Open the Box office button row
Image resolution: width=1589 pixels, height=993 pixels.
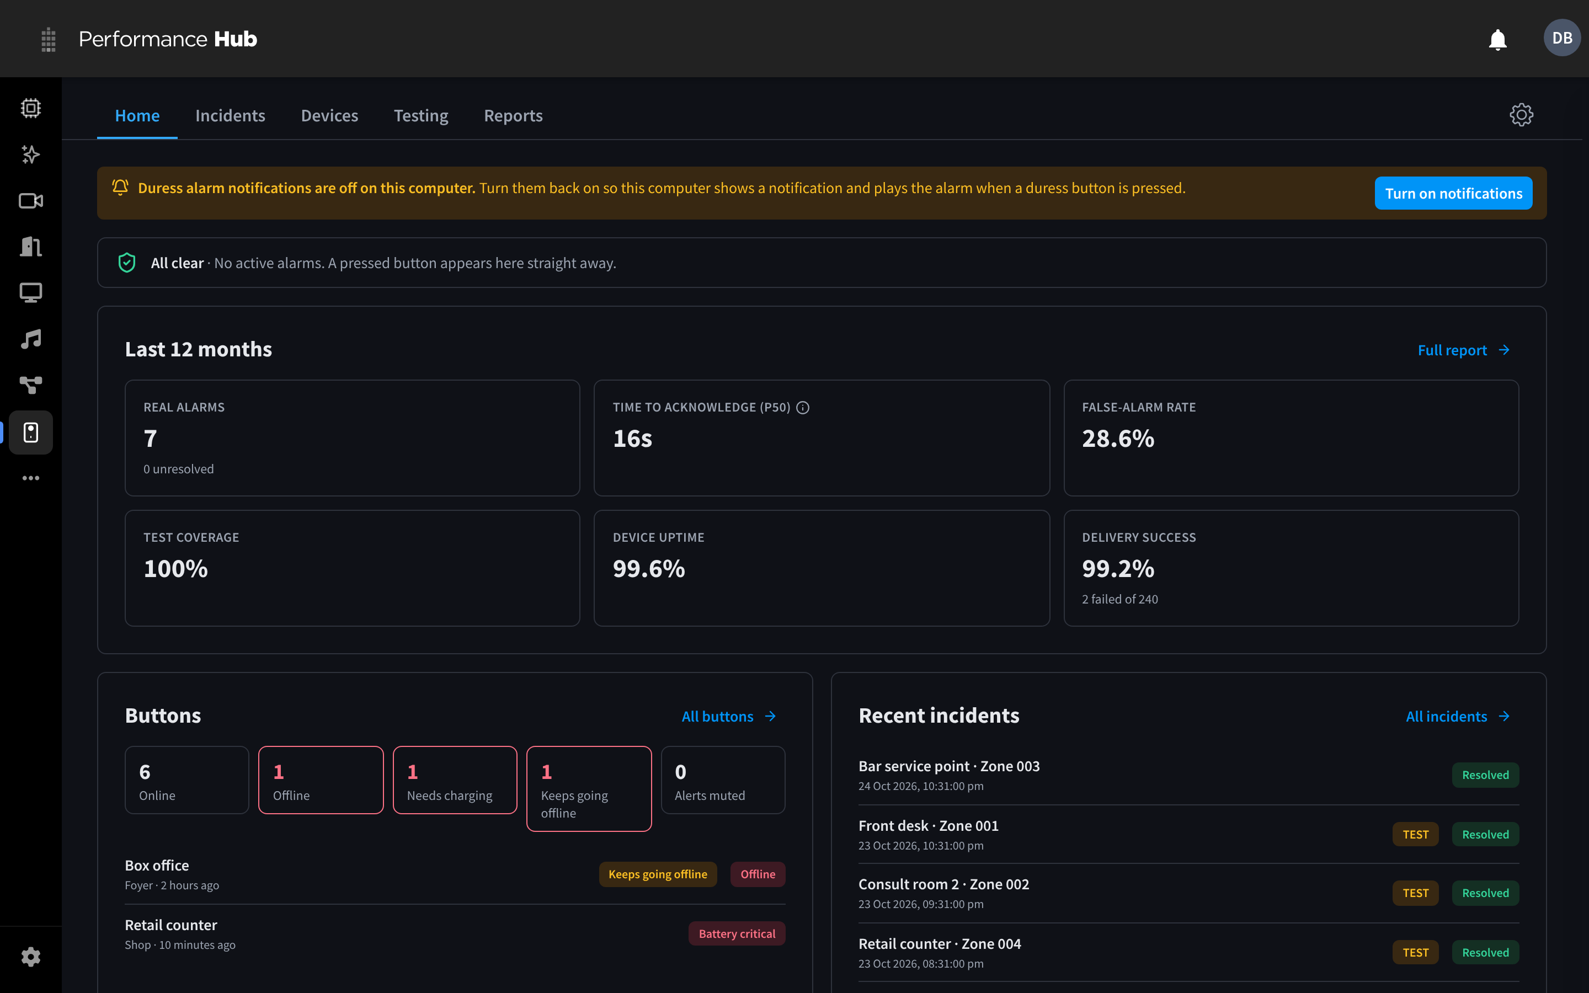pos(455,875)
